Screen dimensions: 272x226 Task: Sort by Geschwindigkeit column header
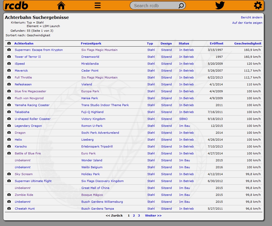[248, 43]
